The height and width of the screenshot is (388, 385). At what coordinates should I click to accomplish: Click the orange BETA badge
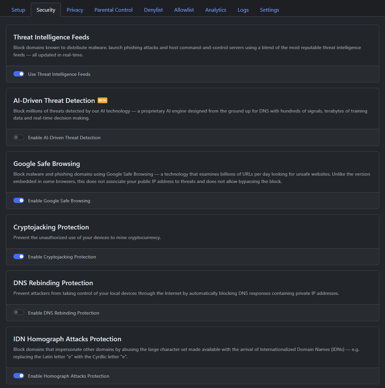click(102, 101)
